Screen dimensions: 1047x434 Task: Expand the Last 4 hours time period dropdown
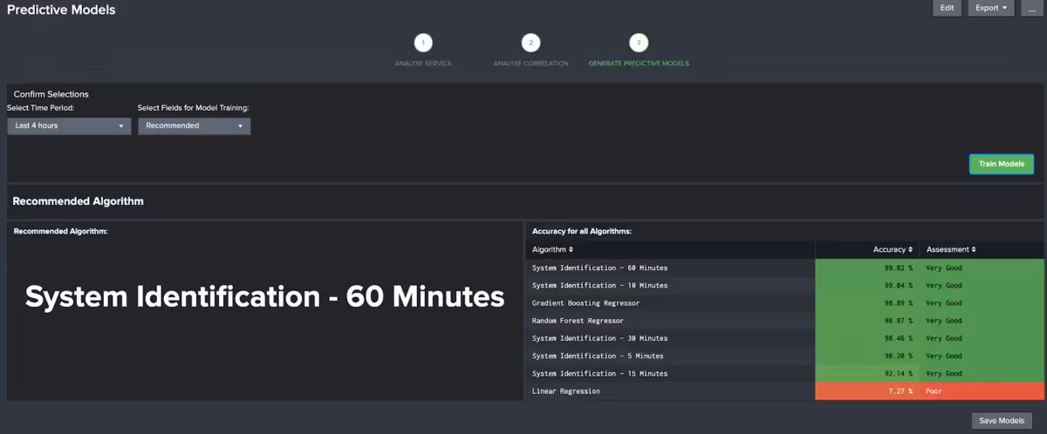pyautogui.click(x=70, y=125)
